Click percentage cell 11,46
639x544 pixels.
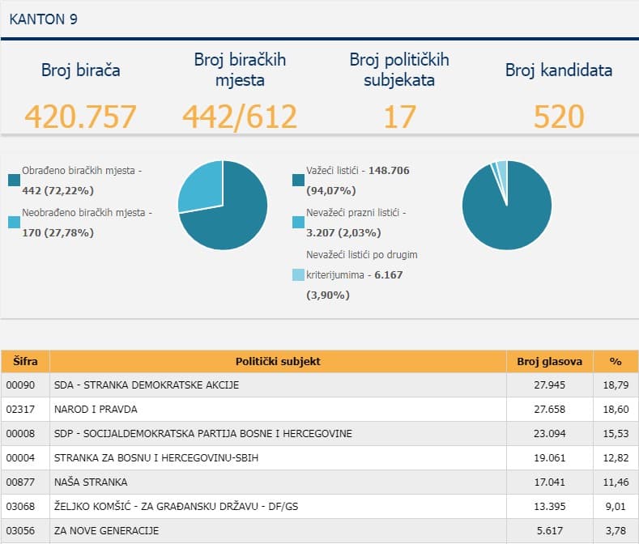coord(616,482)
